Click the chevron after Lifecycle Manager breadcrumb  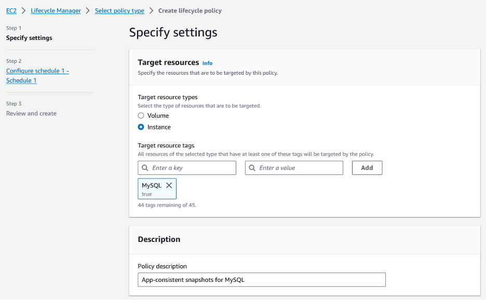87,10
